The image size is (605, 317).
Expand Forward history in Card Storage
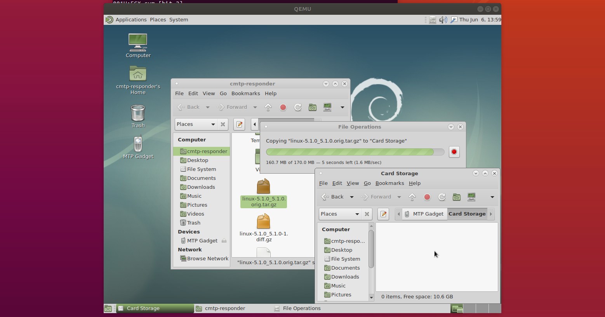pyautogui.click(x=399, y=197)
